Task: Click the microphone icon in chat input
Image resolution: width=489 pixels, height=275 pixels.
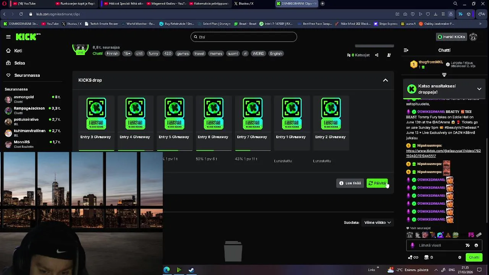Action: (x=412, y=246)
